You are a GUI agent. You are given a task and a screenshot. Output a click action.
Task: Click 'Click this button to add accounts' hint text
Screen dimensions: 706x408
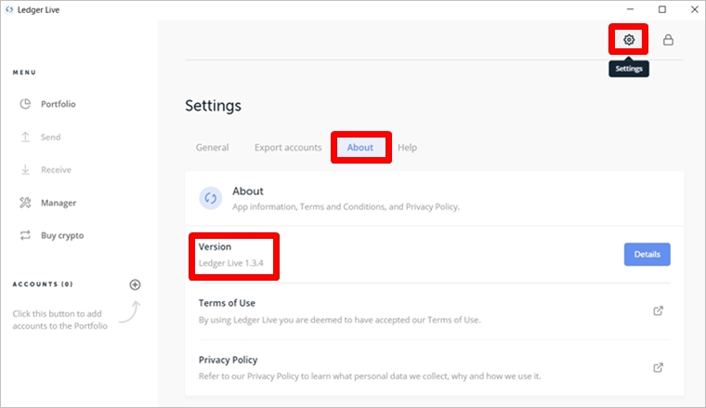click(59, 320)
